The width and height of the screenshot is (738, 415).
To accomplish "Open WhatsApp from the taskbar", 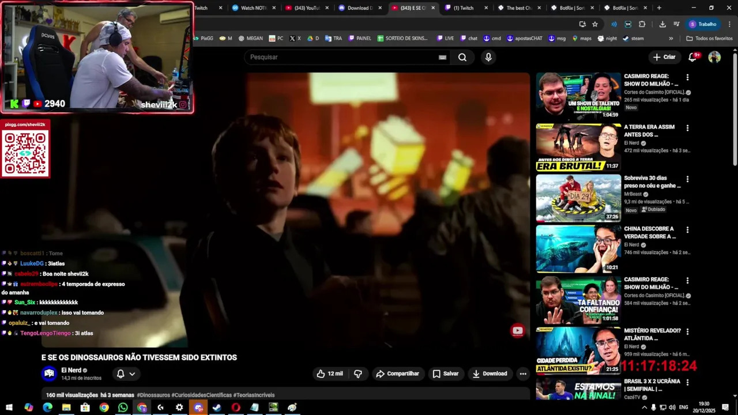I will pyautogui.click(x=123, y=408).
